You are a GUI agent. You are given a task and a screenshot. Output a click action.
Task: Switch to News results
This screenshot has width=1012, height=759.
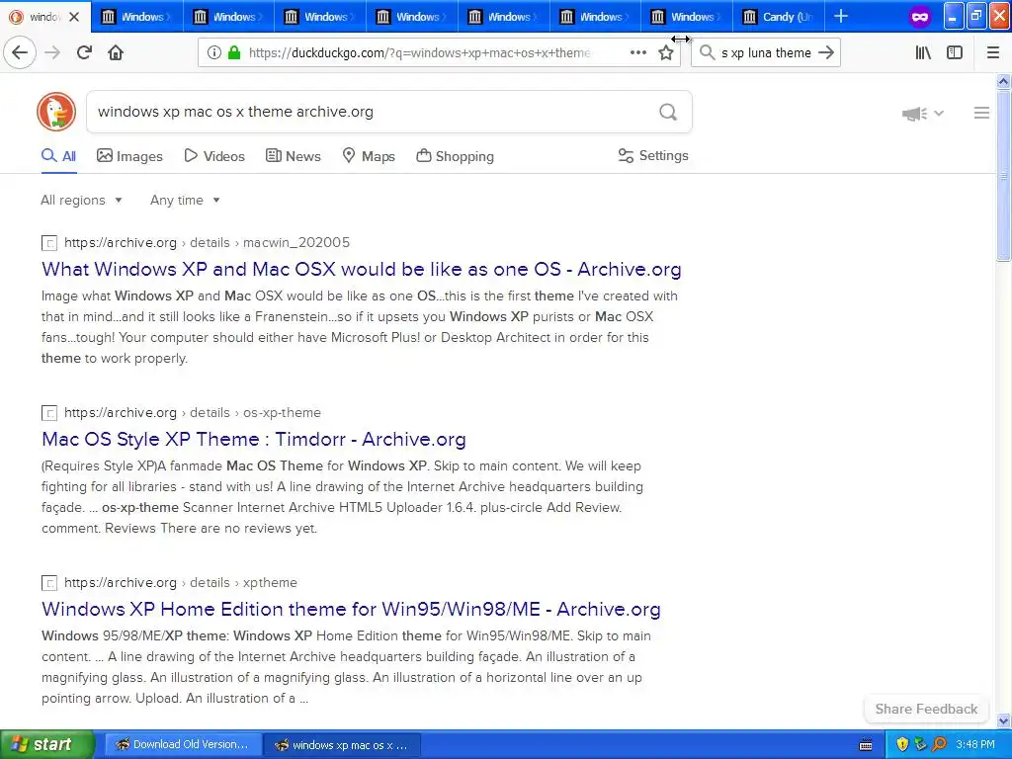[294, 156]
